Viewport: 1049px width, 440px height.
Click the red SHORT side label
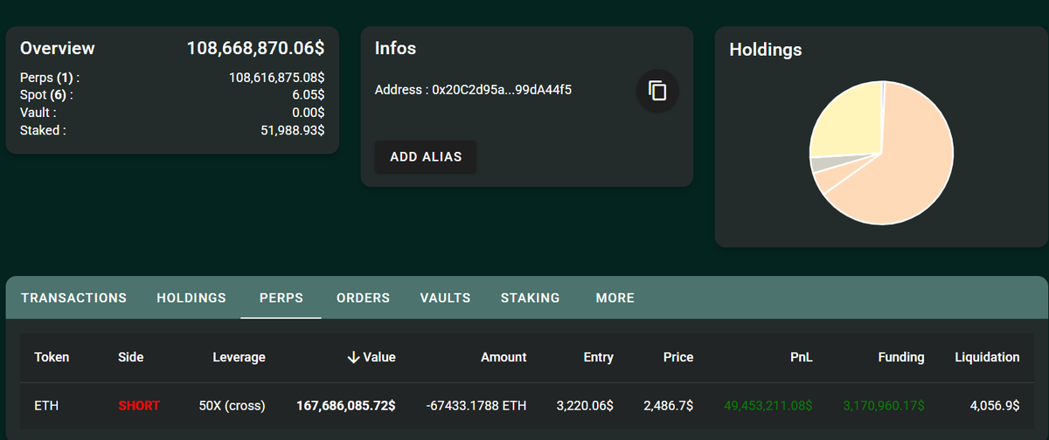(139, 406)
